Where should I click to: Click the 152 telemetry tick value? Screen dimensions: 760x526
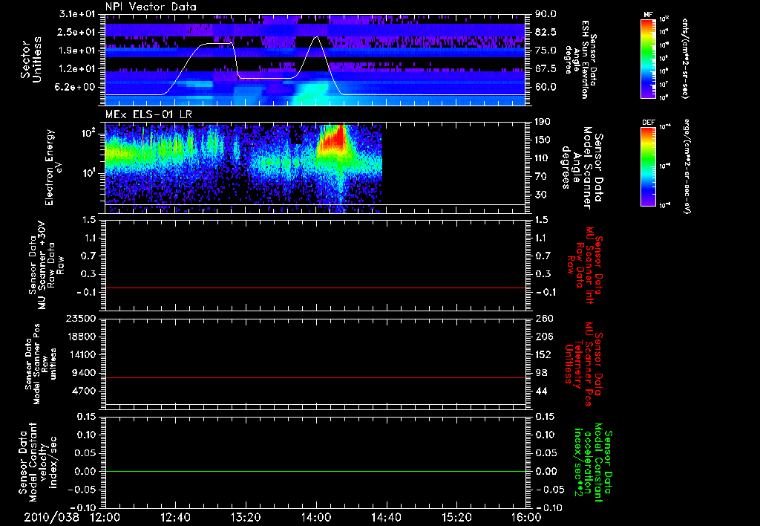click(x=543, y=354)
